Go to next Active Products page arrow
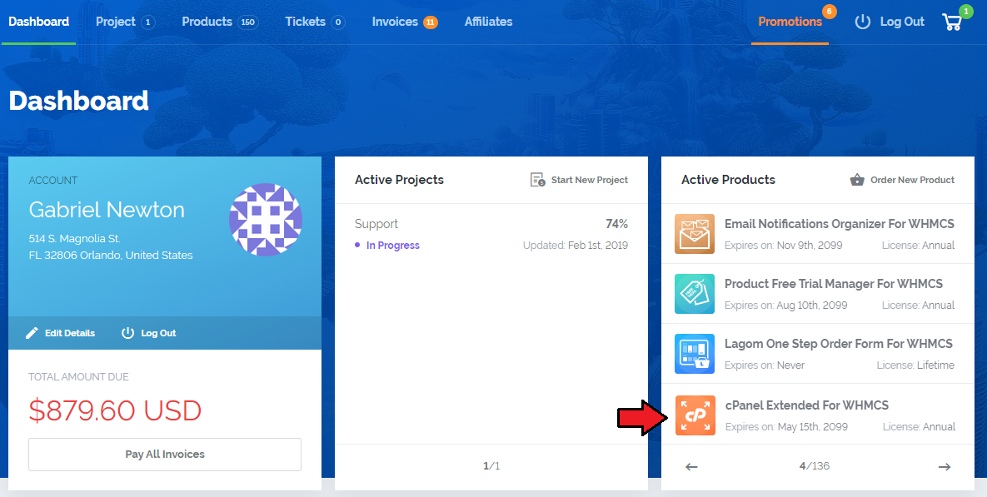Screen dimensions: 987x497 [945, 466]
